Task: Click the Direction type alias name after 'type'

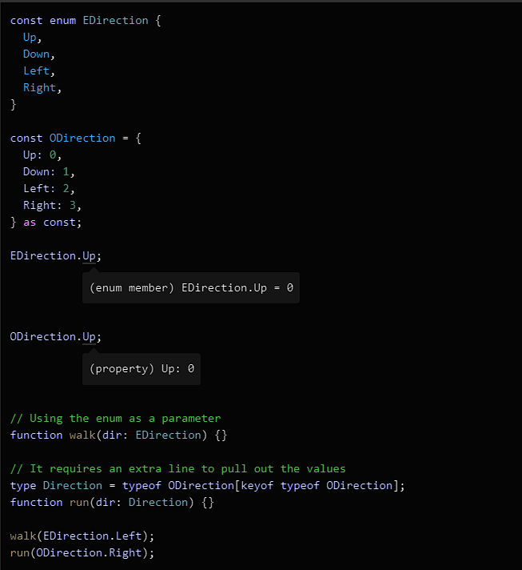Action: (72, 485)
